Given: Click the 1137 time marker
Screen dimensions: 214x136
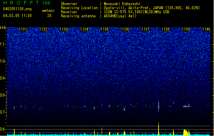Looking at the screenshot, I should point(145,29).
